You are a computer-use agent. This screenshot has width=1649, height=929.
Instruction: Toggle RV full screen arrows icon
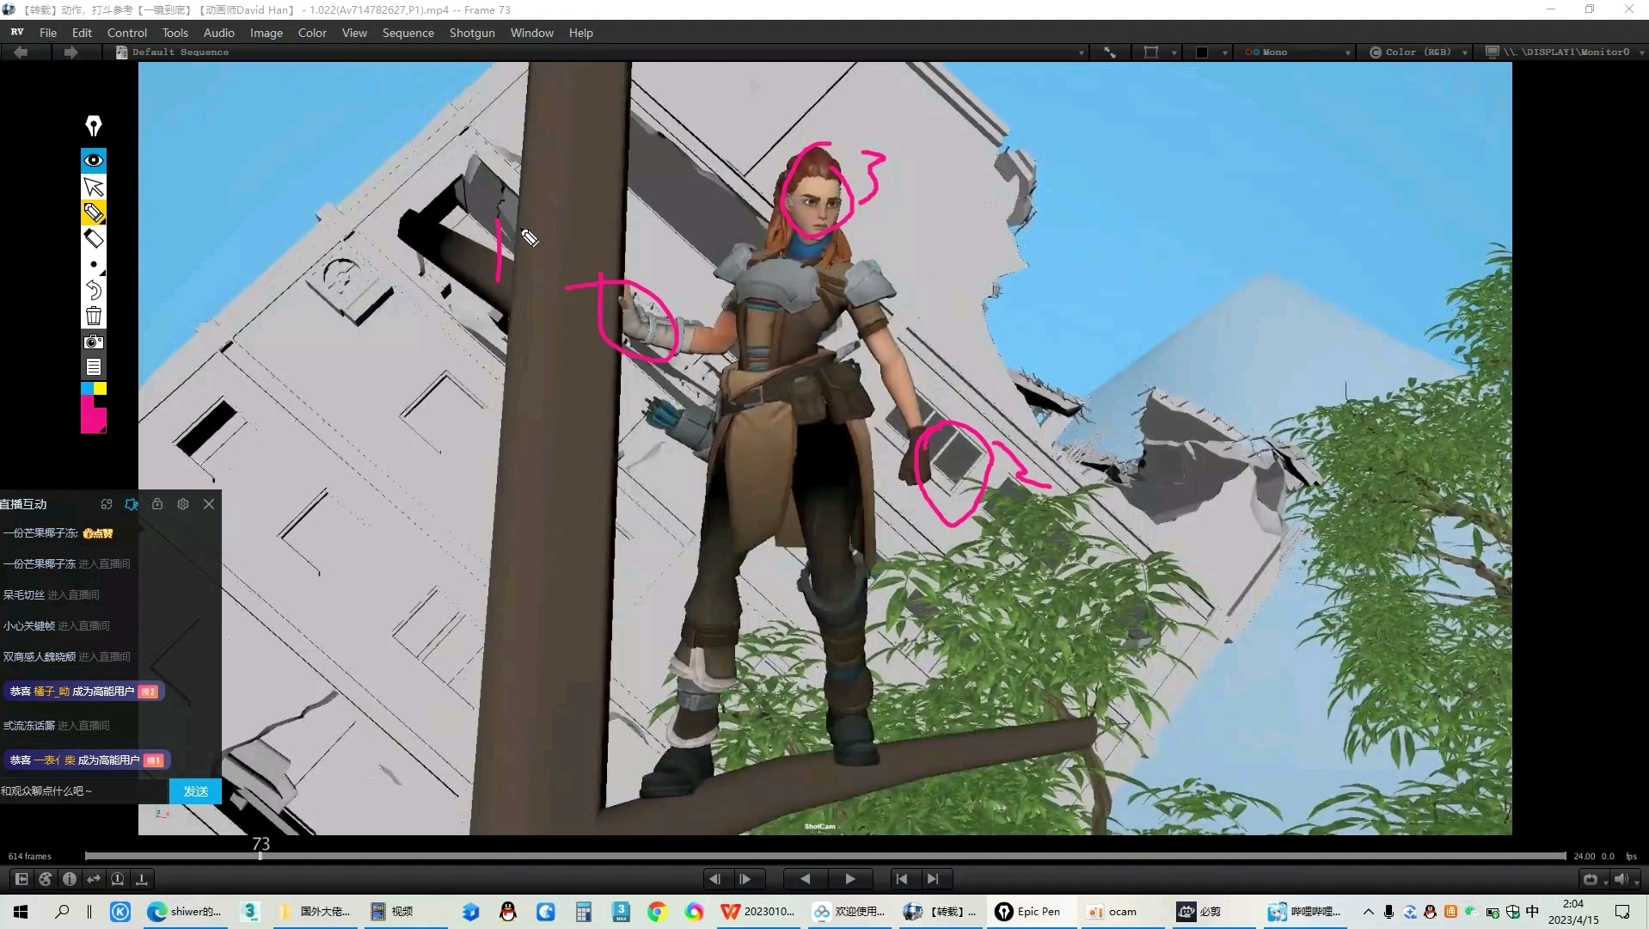tap(1110, 52)
